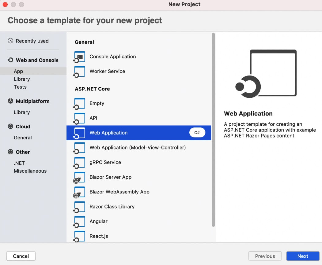
Task: Click the Web Application (Model-View-Controller) icon
Action: [79, 148]
